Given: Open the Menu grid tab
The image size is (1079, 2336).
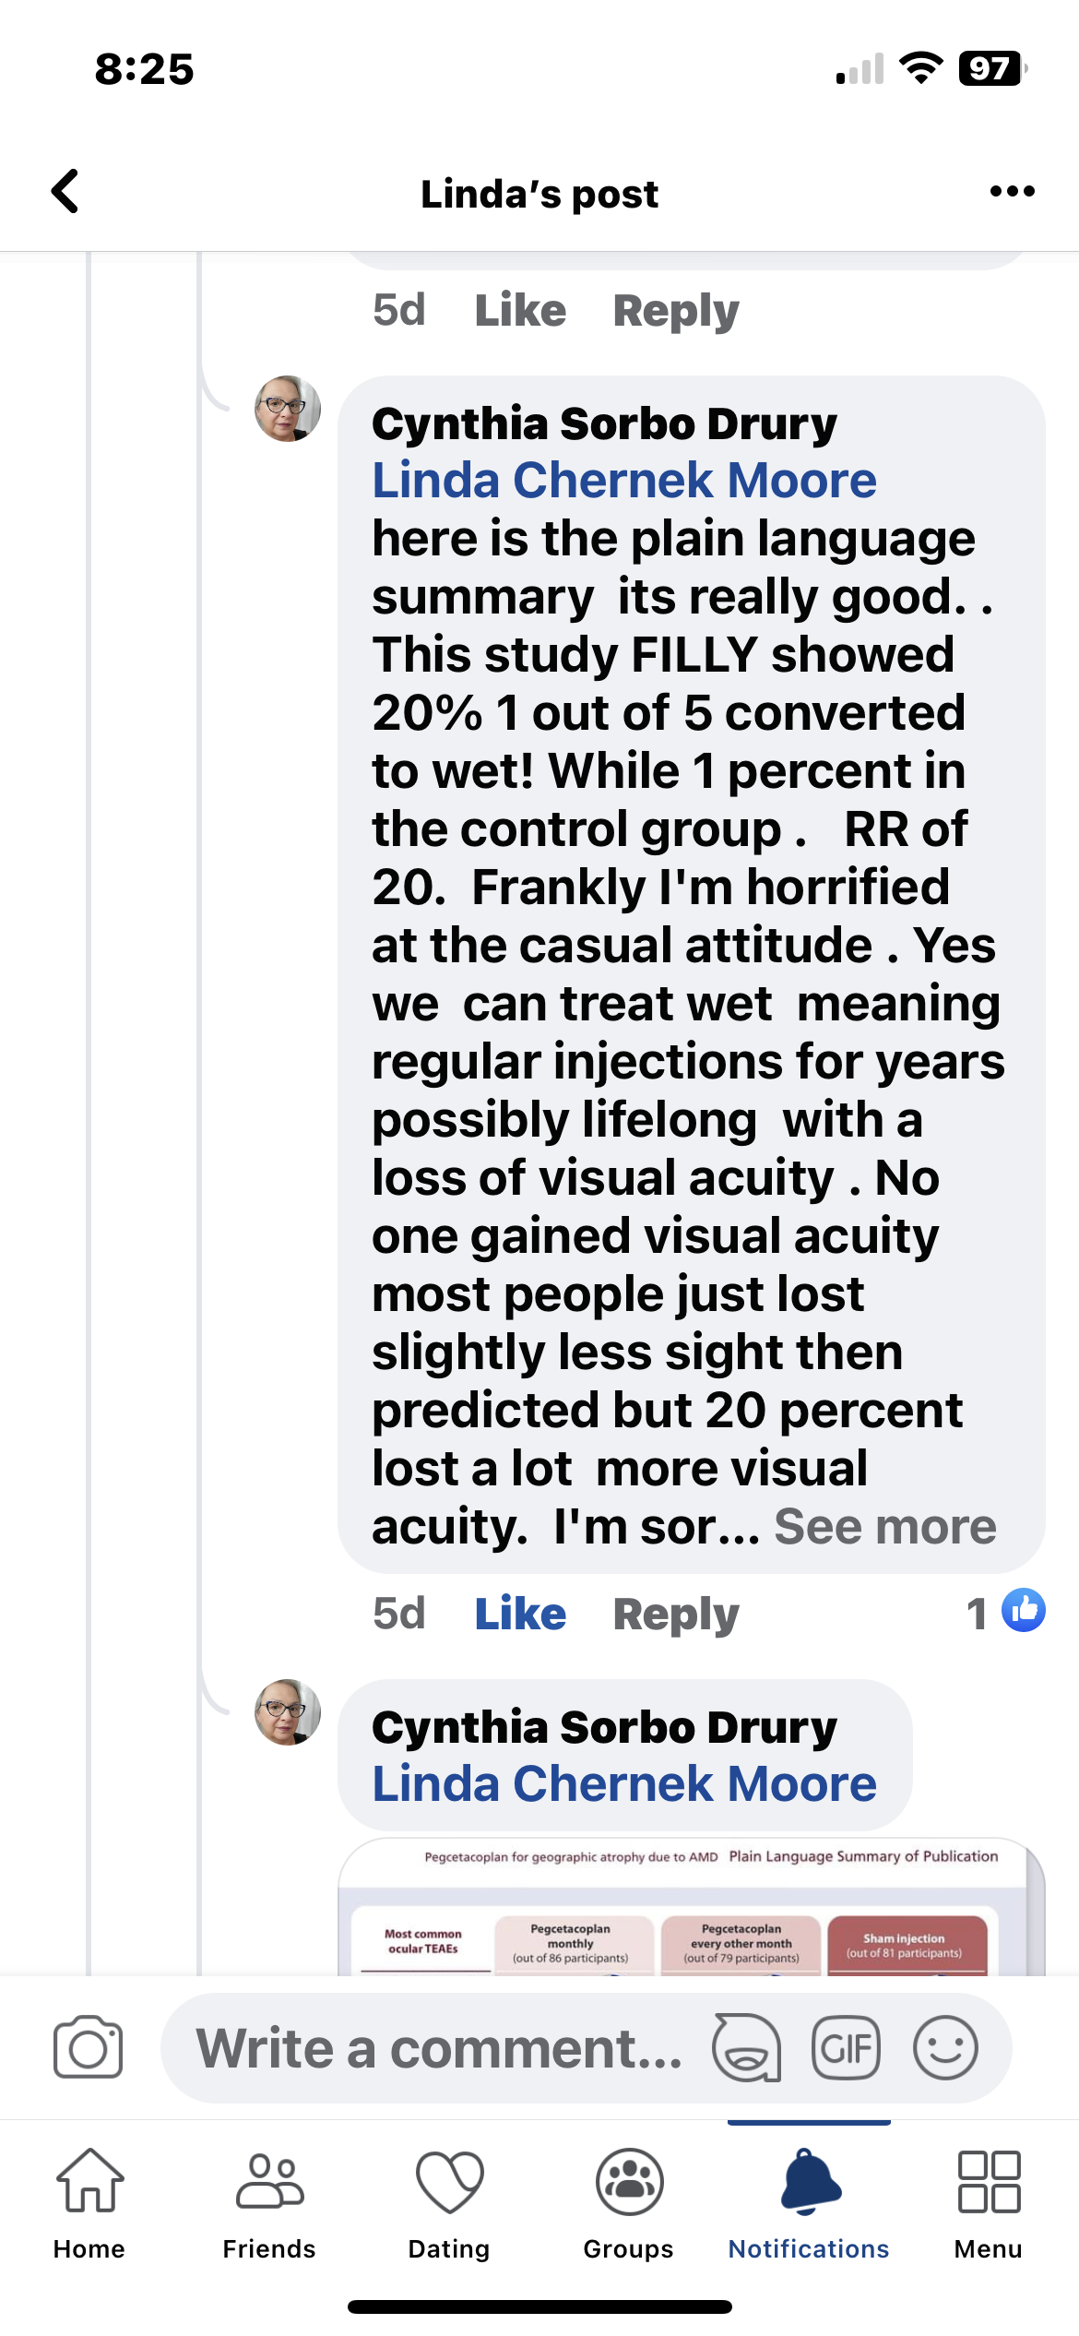Looking at the screenshot, I should (989, 2200).
